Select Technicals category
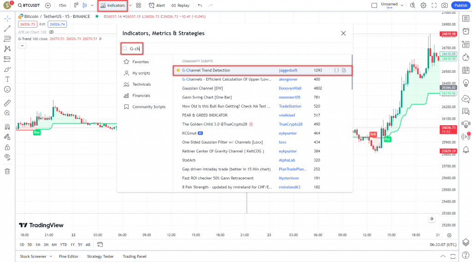The width and height of the screenshot is (472, 262). 137,84
